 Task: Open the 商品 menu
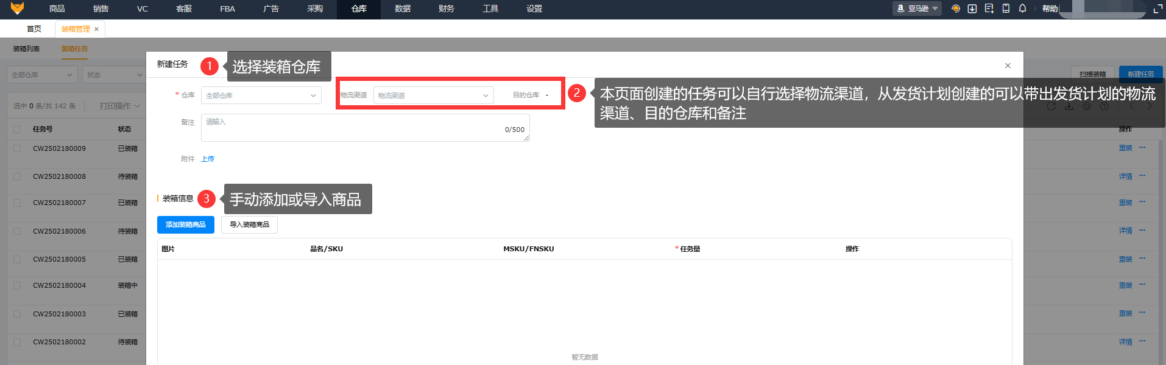pos(57,9)
